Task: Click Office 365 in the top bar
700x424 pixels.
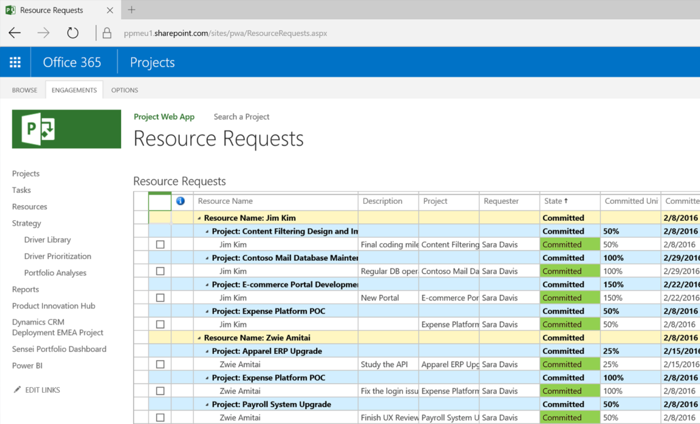Action: [x=72, y=62]
